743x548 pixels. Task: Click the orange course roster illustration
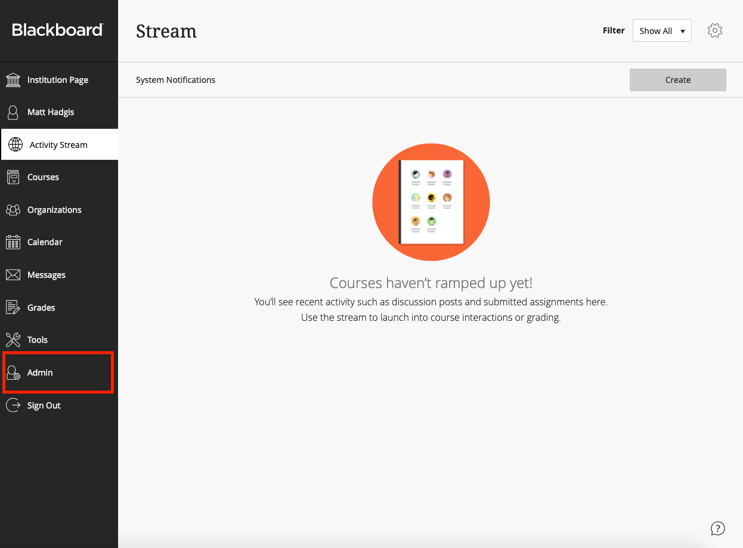(431, 202)
